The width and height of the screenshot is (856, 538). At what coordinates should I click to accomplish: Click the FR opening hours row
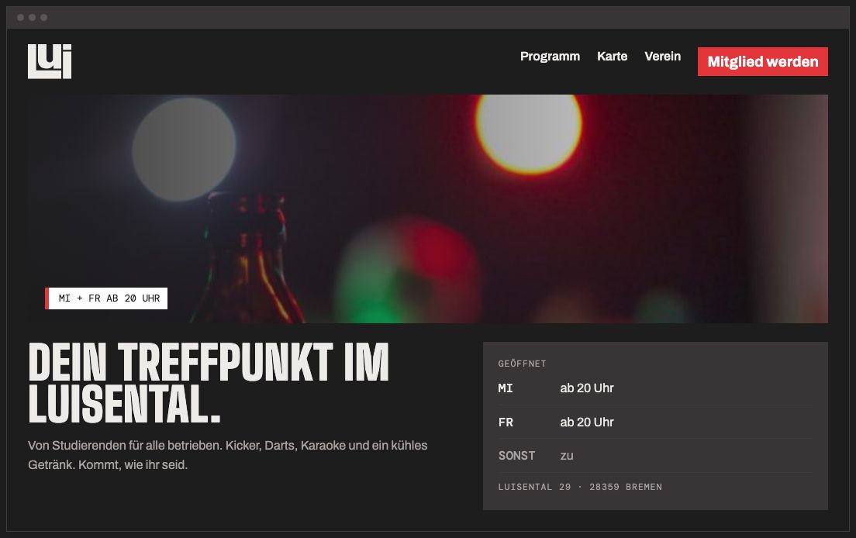[655, 422]
